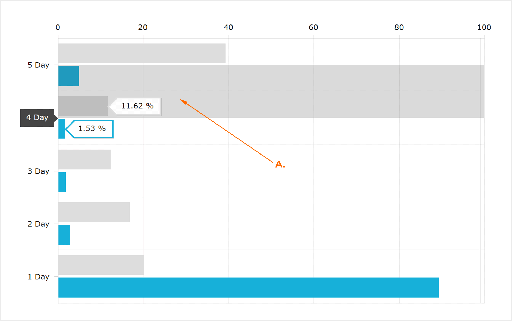Click the orange A. annotation label
The image size is (512, 321).
pyautogui.click(x=280, y=164)
